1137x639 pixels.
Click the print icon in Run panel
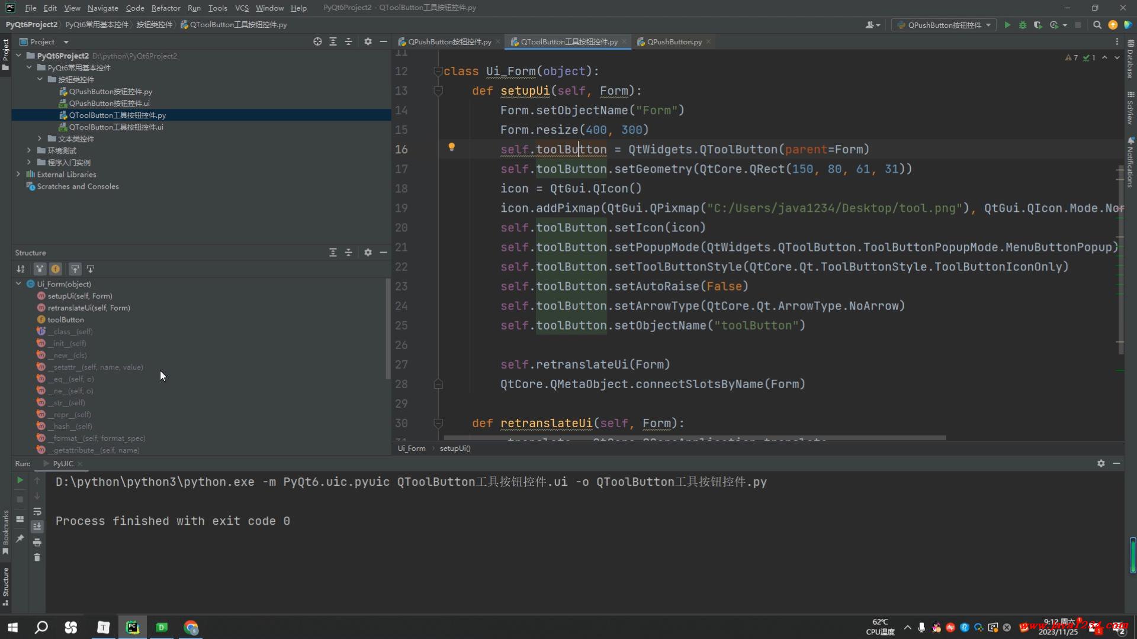pos(37,542)
